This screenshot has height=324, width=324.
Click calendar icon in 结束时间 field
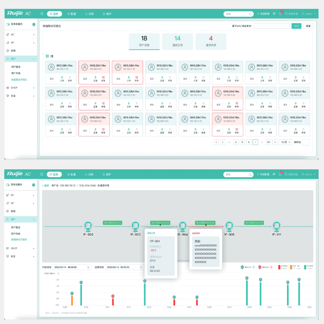point(141,267)
